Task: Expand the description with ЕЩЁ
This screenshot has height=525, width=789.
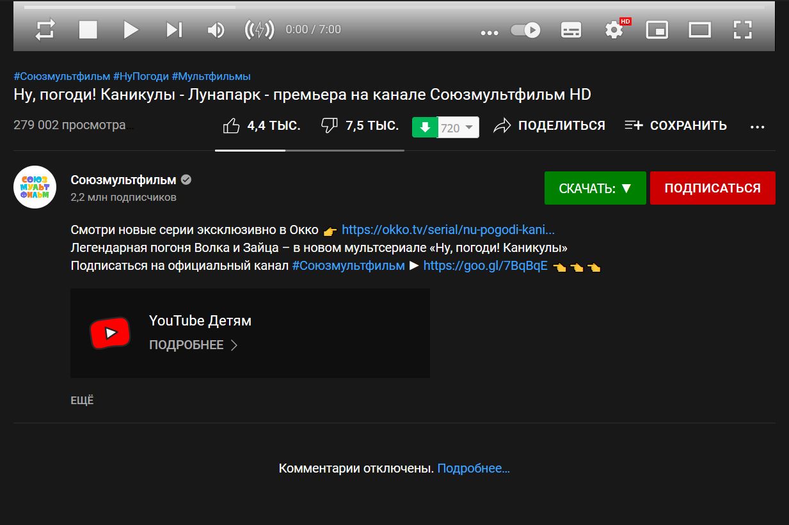Action: pos(82,401)
